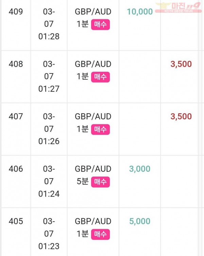The image size is (204, 256).
Task: Click the green 3,000 amount
Action: pos(140,169)
